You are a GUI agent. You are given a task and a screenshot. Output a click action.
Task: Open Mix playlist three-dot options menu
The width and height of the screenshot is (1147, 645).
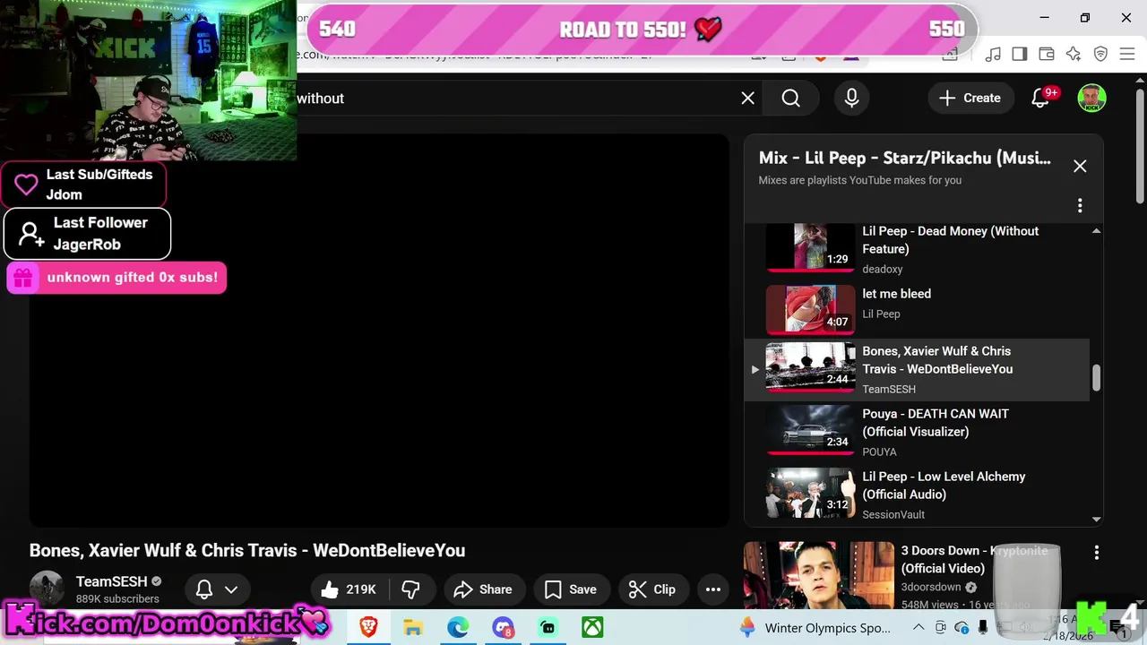(1080, 206)
